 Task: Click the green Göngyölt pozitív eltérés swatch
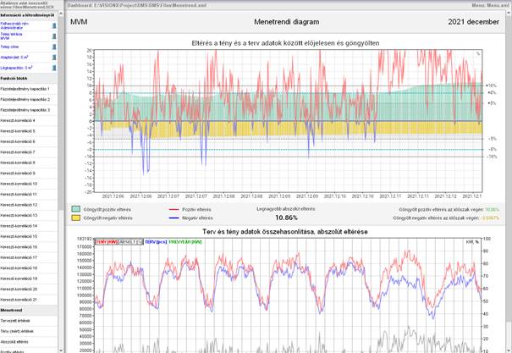pos(76,208)
